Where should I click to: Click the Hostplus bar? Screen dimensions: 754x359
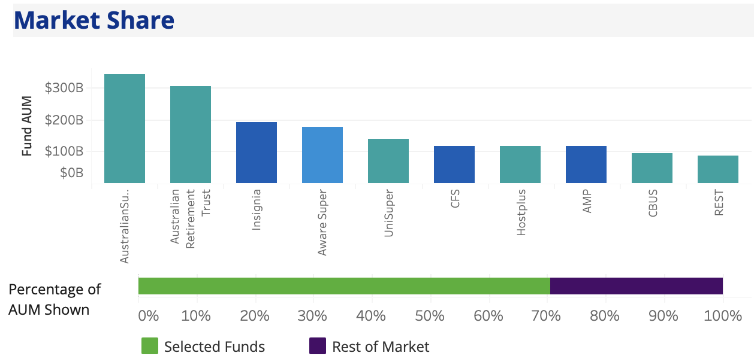click(x=520, y=165)
